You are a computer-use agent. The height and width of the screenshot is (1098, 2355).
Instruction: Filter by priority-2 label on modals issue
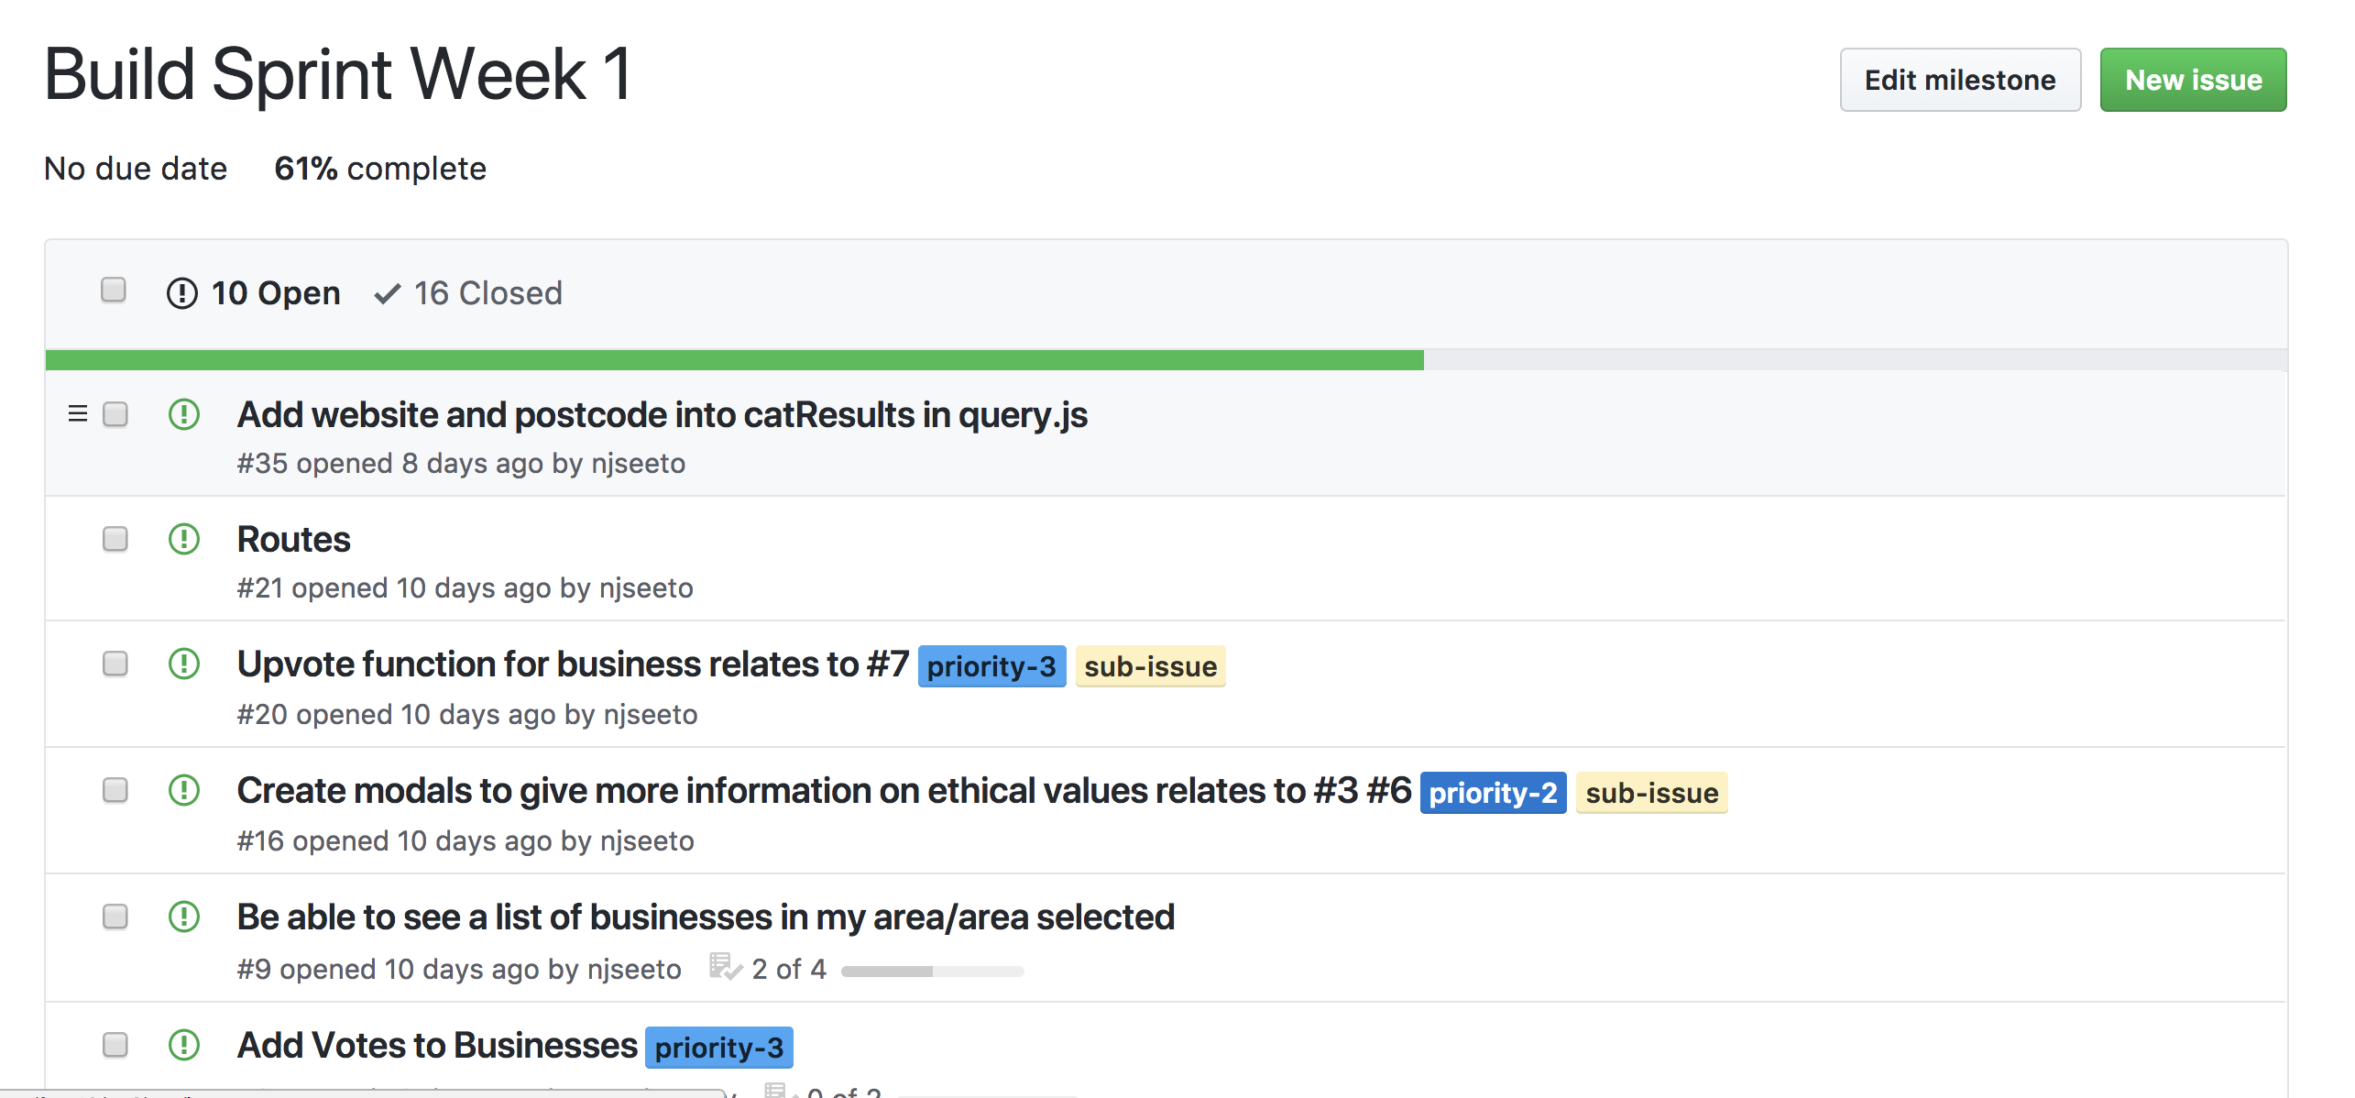(1492, 793)
